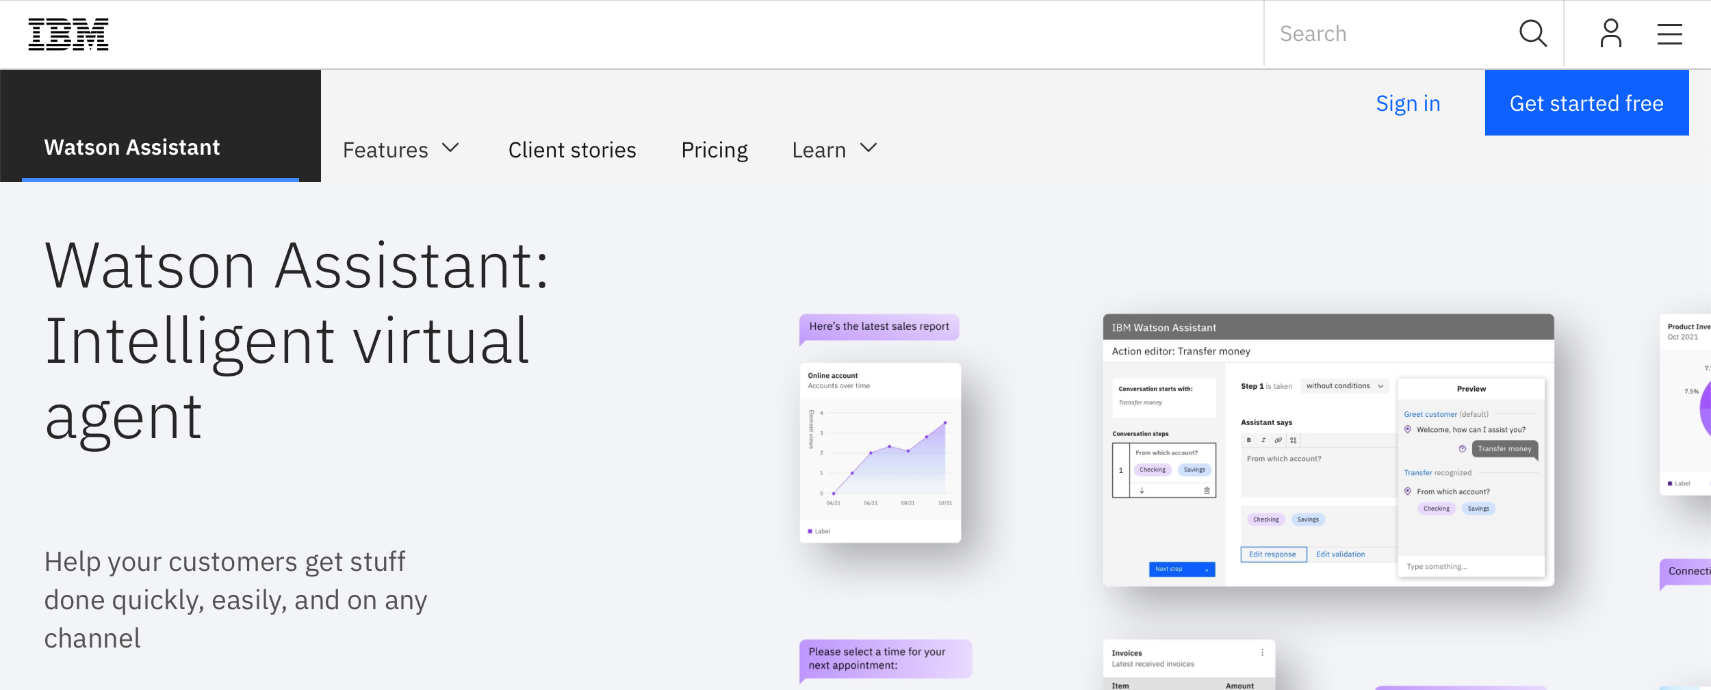This screenshot has height=690, width=1711.
Task: Click Next step button in editor image
Action: (x=1182, y=569)
